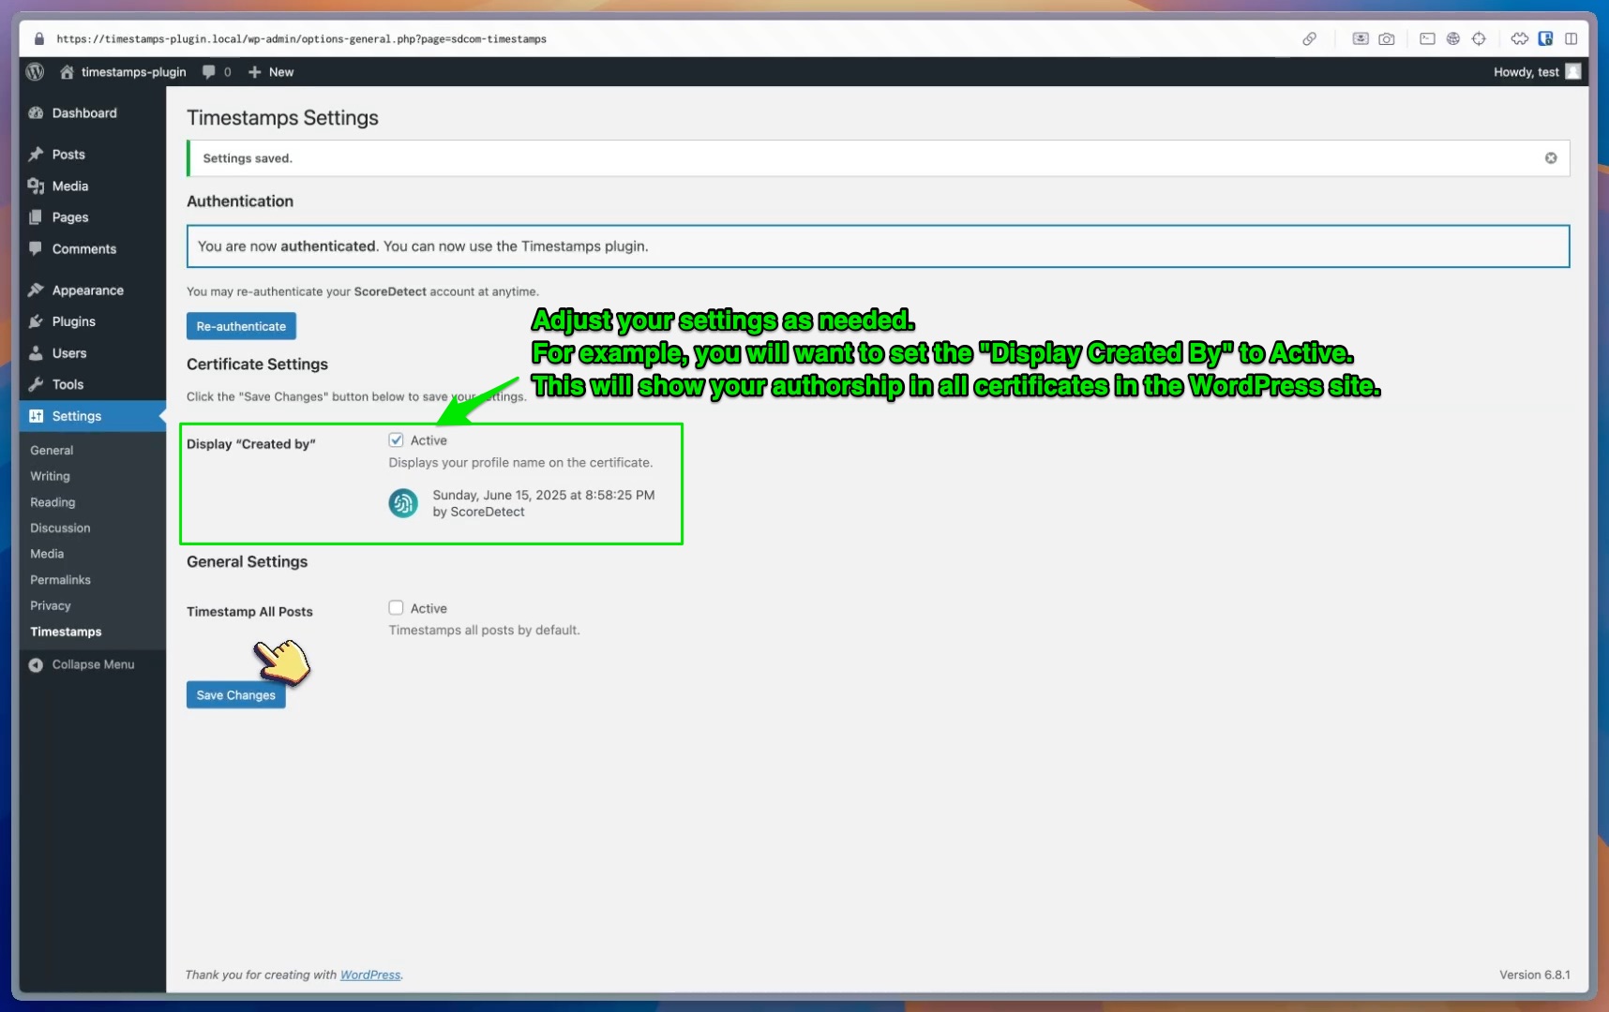Click the user avatar in admin bar
The height and width of the screenshot is (1012, 1609).
(1573, 72)
